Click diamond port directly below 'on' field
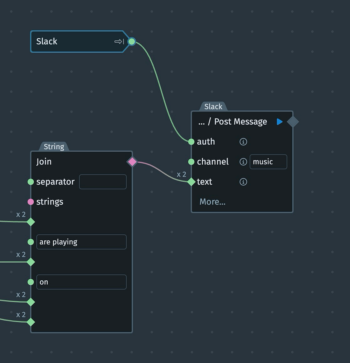 [31, 302]
